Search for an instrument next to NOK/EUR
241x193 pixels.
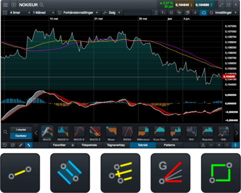click(42, 5)
